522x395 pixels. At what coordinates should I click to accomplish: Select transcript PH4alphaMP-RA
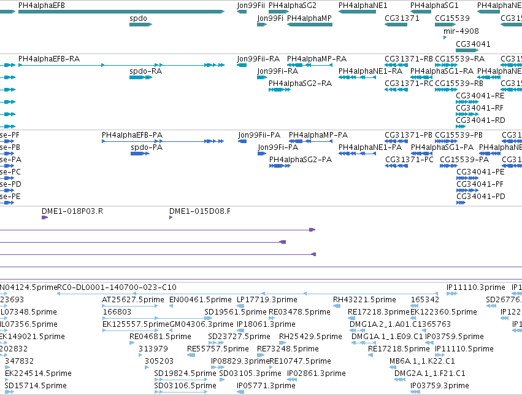pos(310,65)
